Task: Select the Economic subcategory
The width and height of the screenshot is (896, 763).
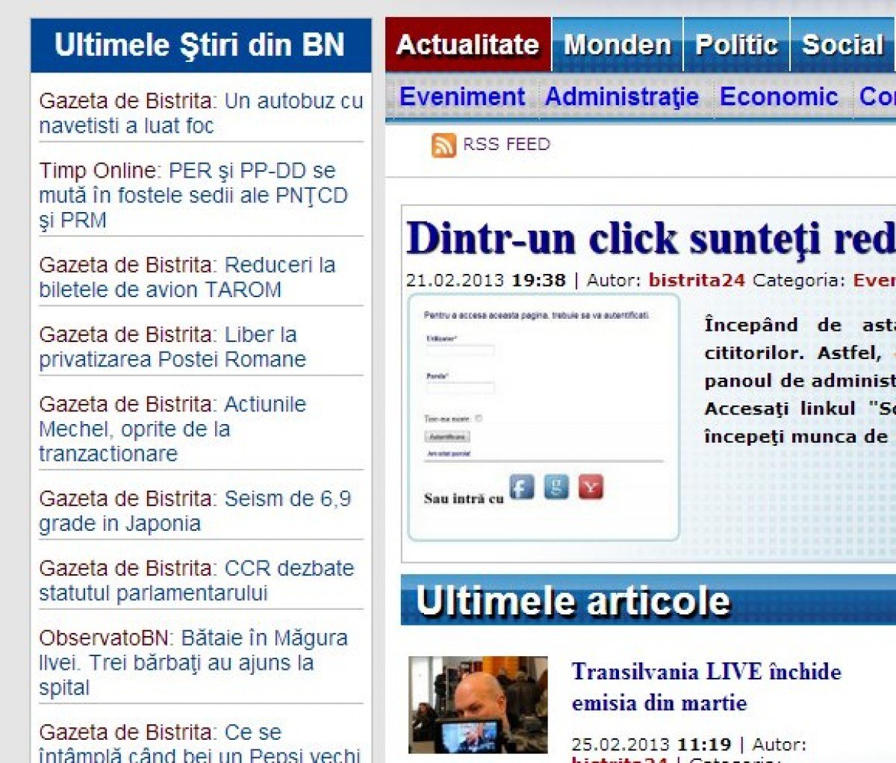Action: point(779,97)
